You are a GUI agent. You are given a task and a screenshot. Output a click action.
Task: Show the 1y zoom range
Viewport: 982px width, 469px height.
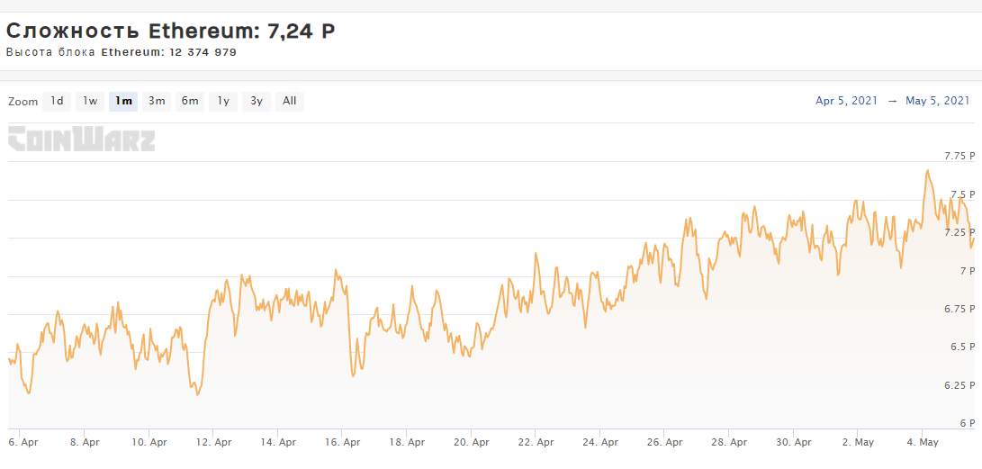click(x=223, y=102)
